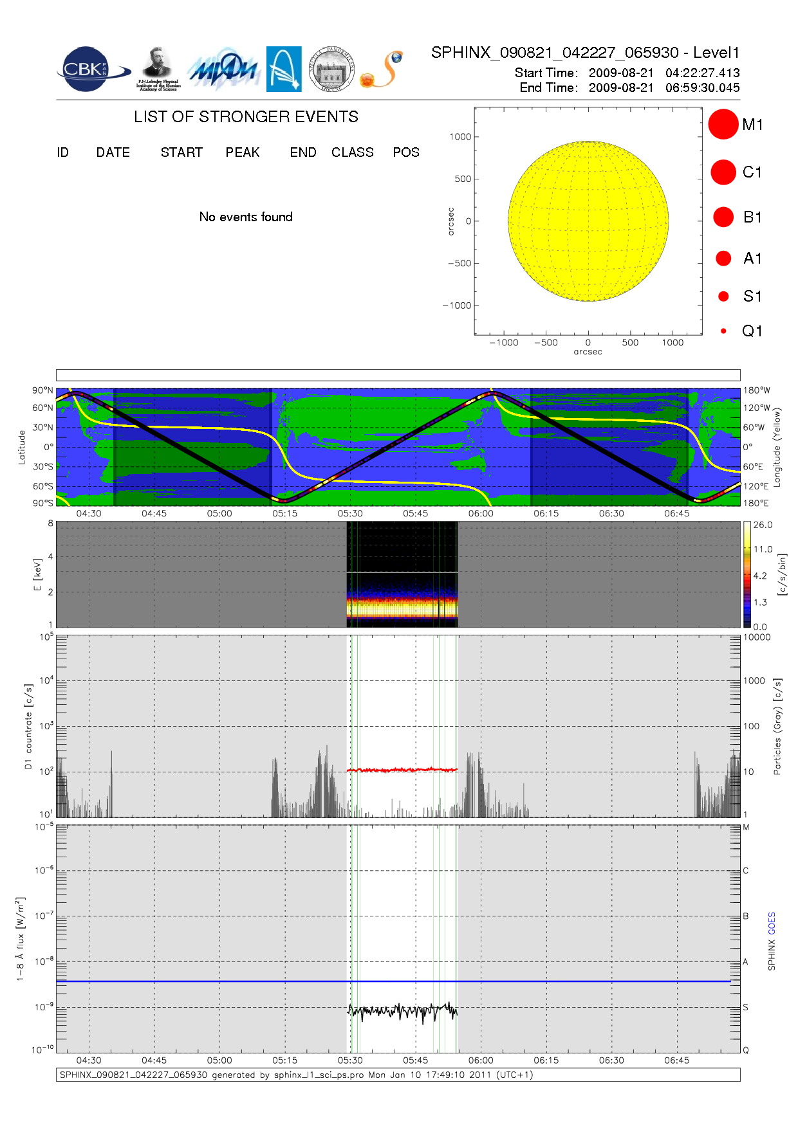Click the yellow solar disk image
The height and width of the screenshot is (1128, 798).
(588, 221)
